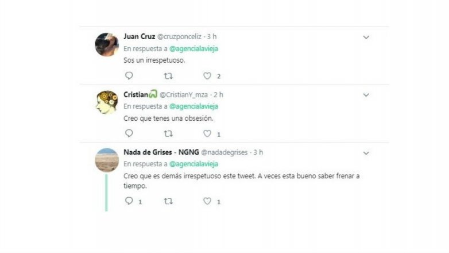449x253 pixels.
Task: Retweet Nada de Grises tweet
Action: pos(168,201)
